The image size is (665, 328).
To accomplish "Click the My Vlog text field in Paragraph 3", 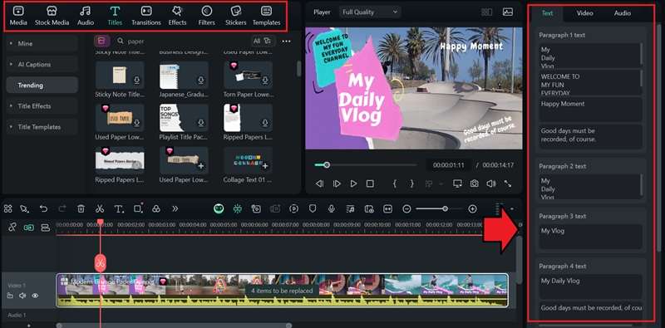I will [x=590, y=237].
